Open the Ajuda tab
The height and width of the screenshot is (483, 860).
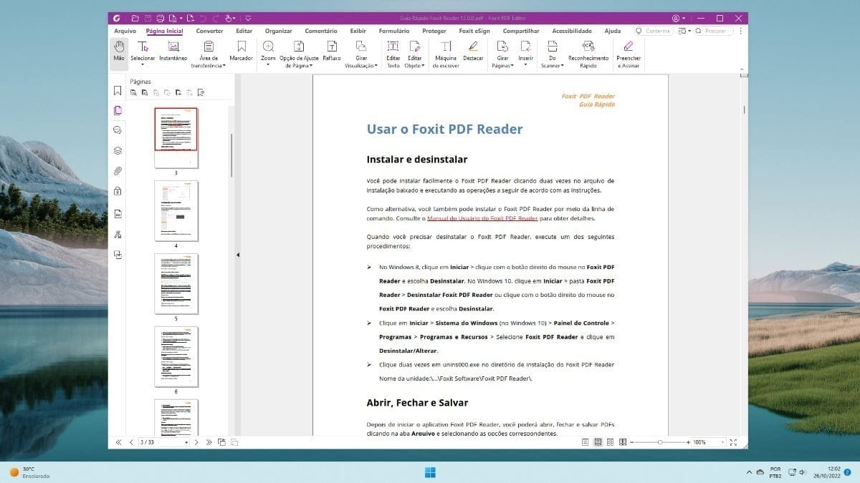(x=613, y=31)
